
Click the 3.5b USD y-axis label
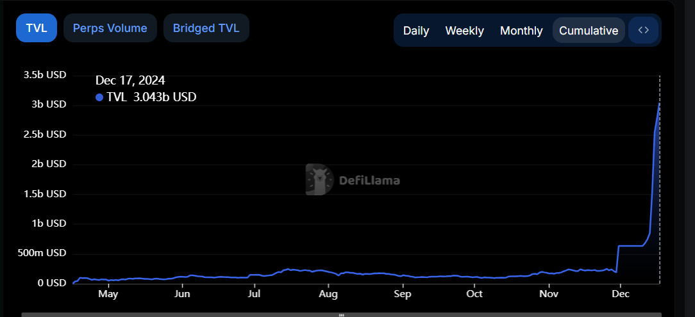[x=45, y=75]
